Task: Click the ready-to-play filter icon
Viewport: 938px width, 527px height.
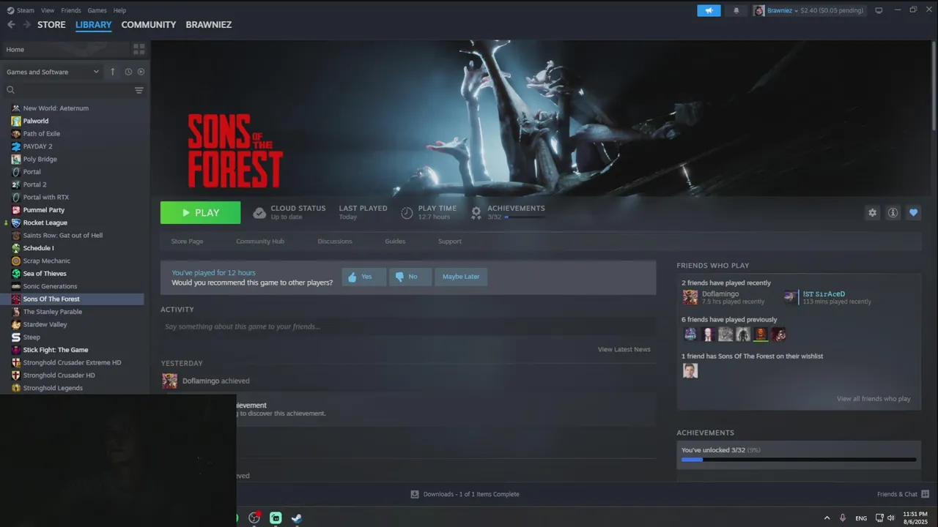Action: (141, 72)
